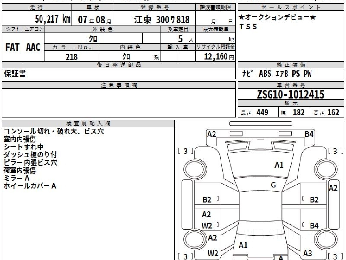Select PW in the equipment row
346x260 pixels.
[x=307, y=74]
